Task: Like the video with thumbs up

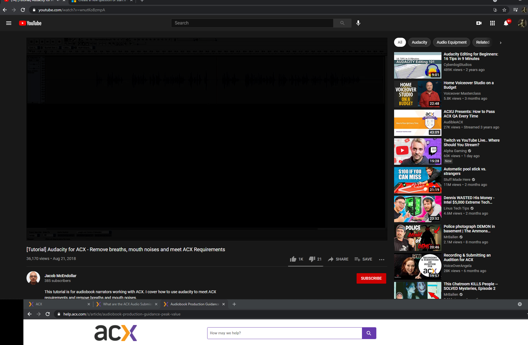Action: tap(297, 259)
